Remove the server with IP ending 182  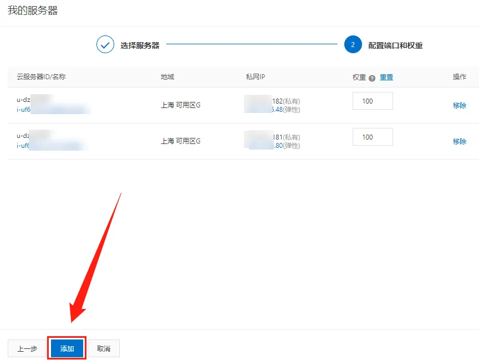[460, 106]
